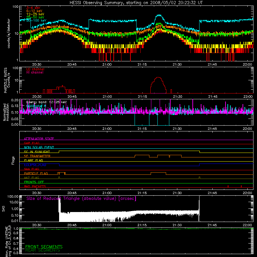Click the Mon. Rate LIVETIME axis label
Screen dimensions: 257x257
coord(8,242)
